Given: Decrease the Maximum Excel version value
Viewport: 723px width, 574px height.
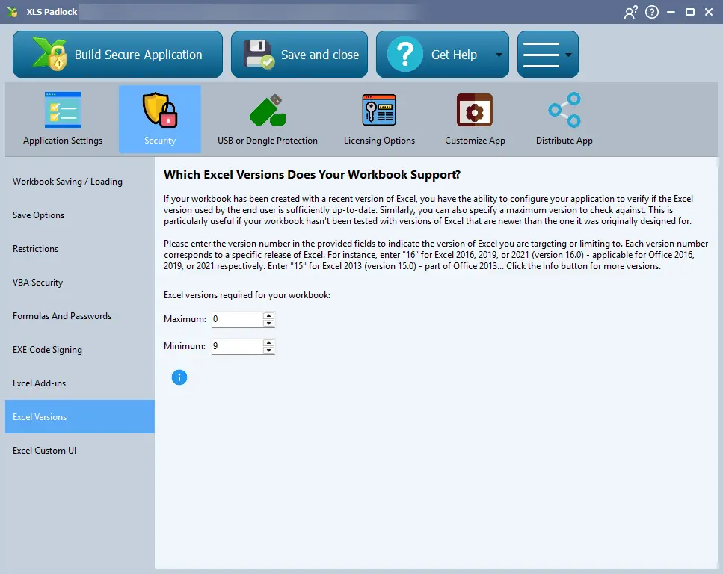Looking at the screenshot, I should pos(269,324).
